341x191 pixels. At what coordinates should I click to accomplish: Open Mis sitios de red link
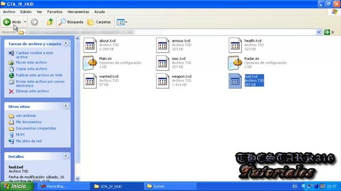(x=29, y=141)
